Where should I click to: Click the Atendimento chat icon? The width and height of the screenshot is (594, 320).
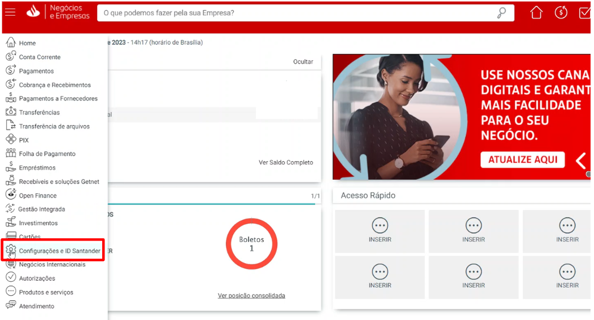11,305
